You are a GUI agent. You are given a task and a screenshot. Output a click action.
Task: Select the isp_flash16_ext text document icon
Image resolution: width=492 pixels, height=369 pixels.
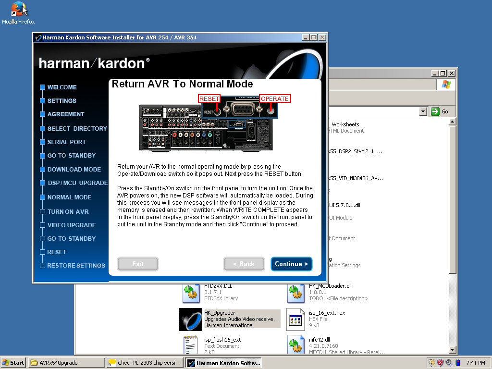click(191, 344)
